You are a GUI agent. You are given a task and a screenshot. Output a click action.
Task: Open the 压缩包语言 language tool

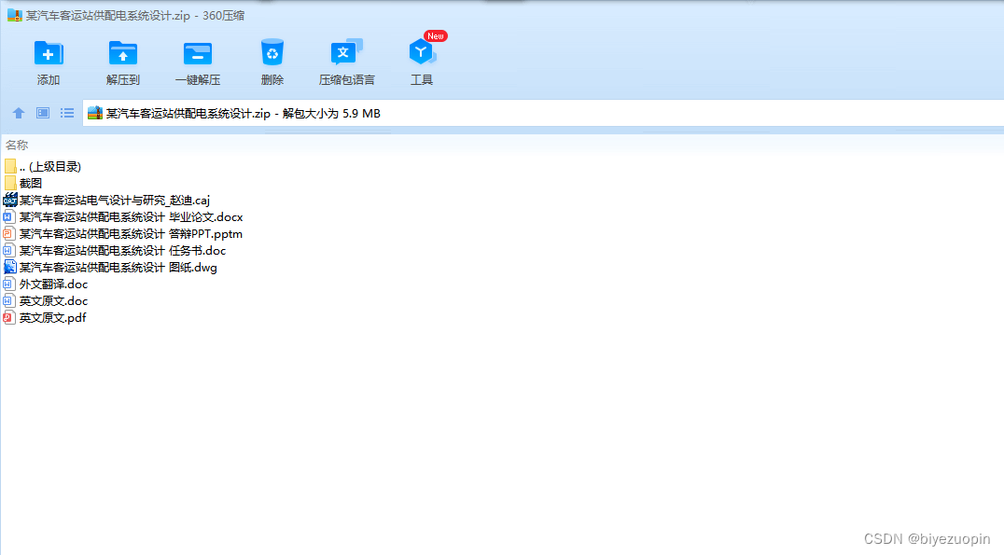tap(346, 52)
